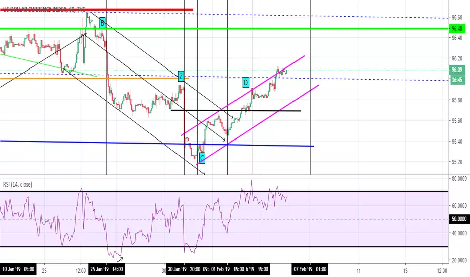Click the RSI 80.0000 scale value
The height and width of the screenshot is (277, 470).
coord(459,179)
